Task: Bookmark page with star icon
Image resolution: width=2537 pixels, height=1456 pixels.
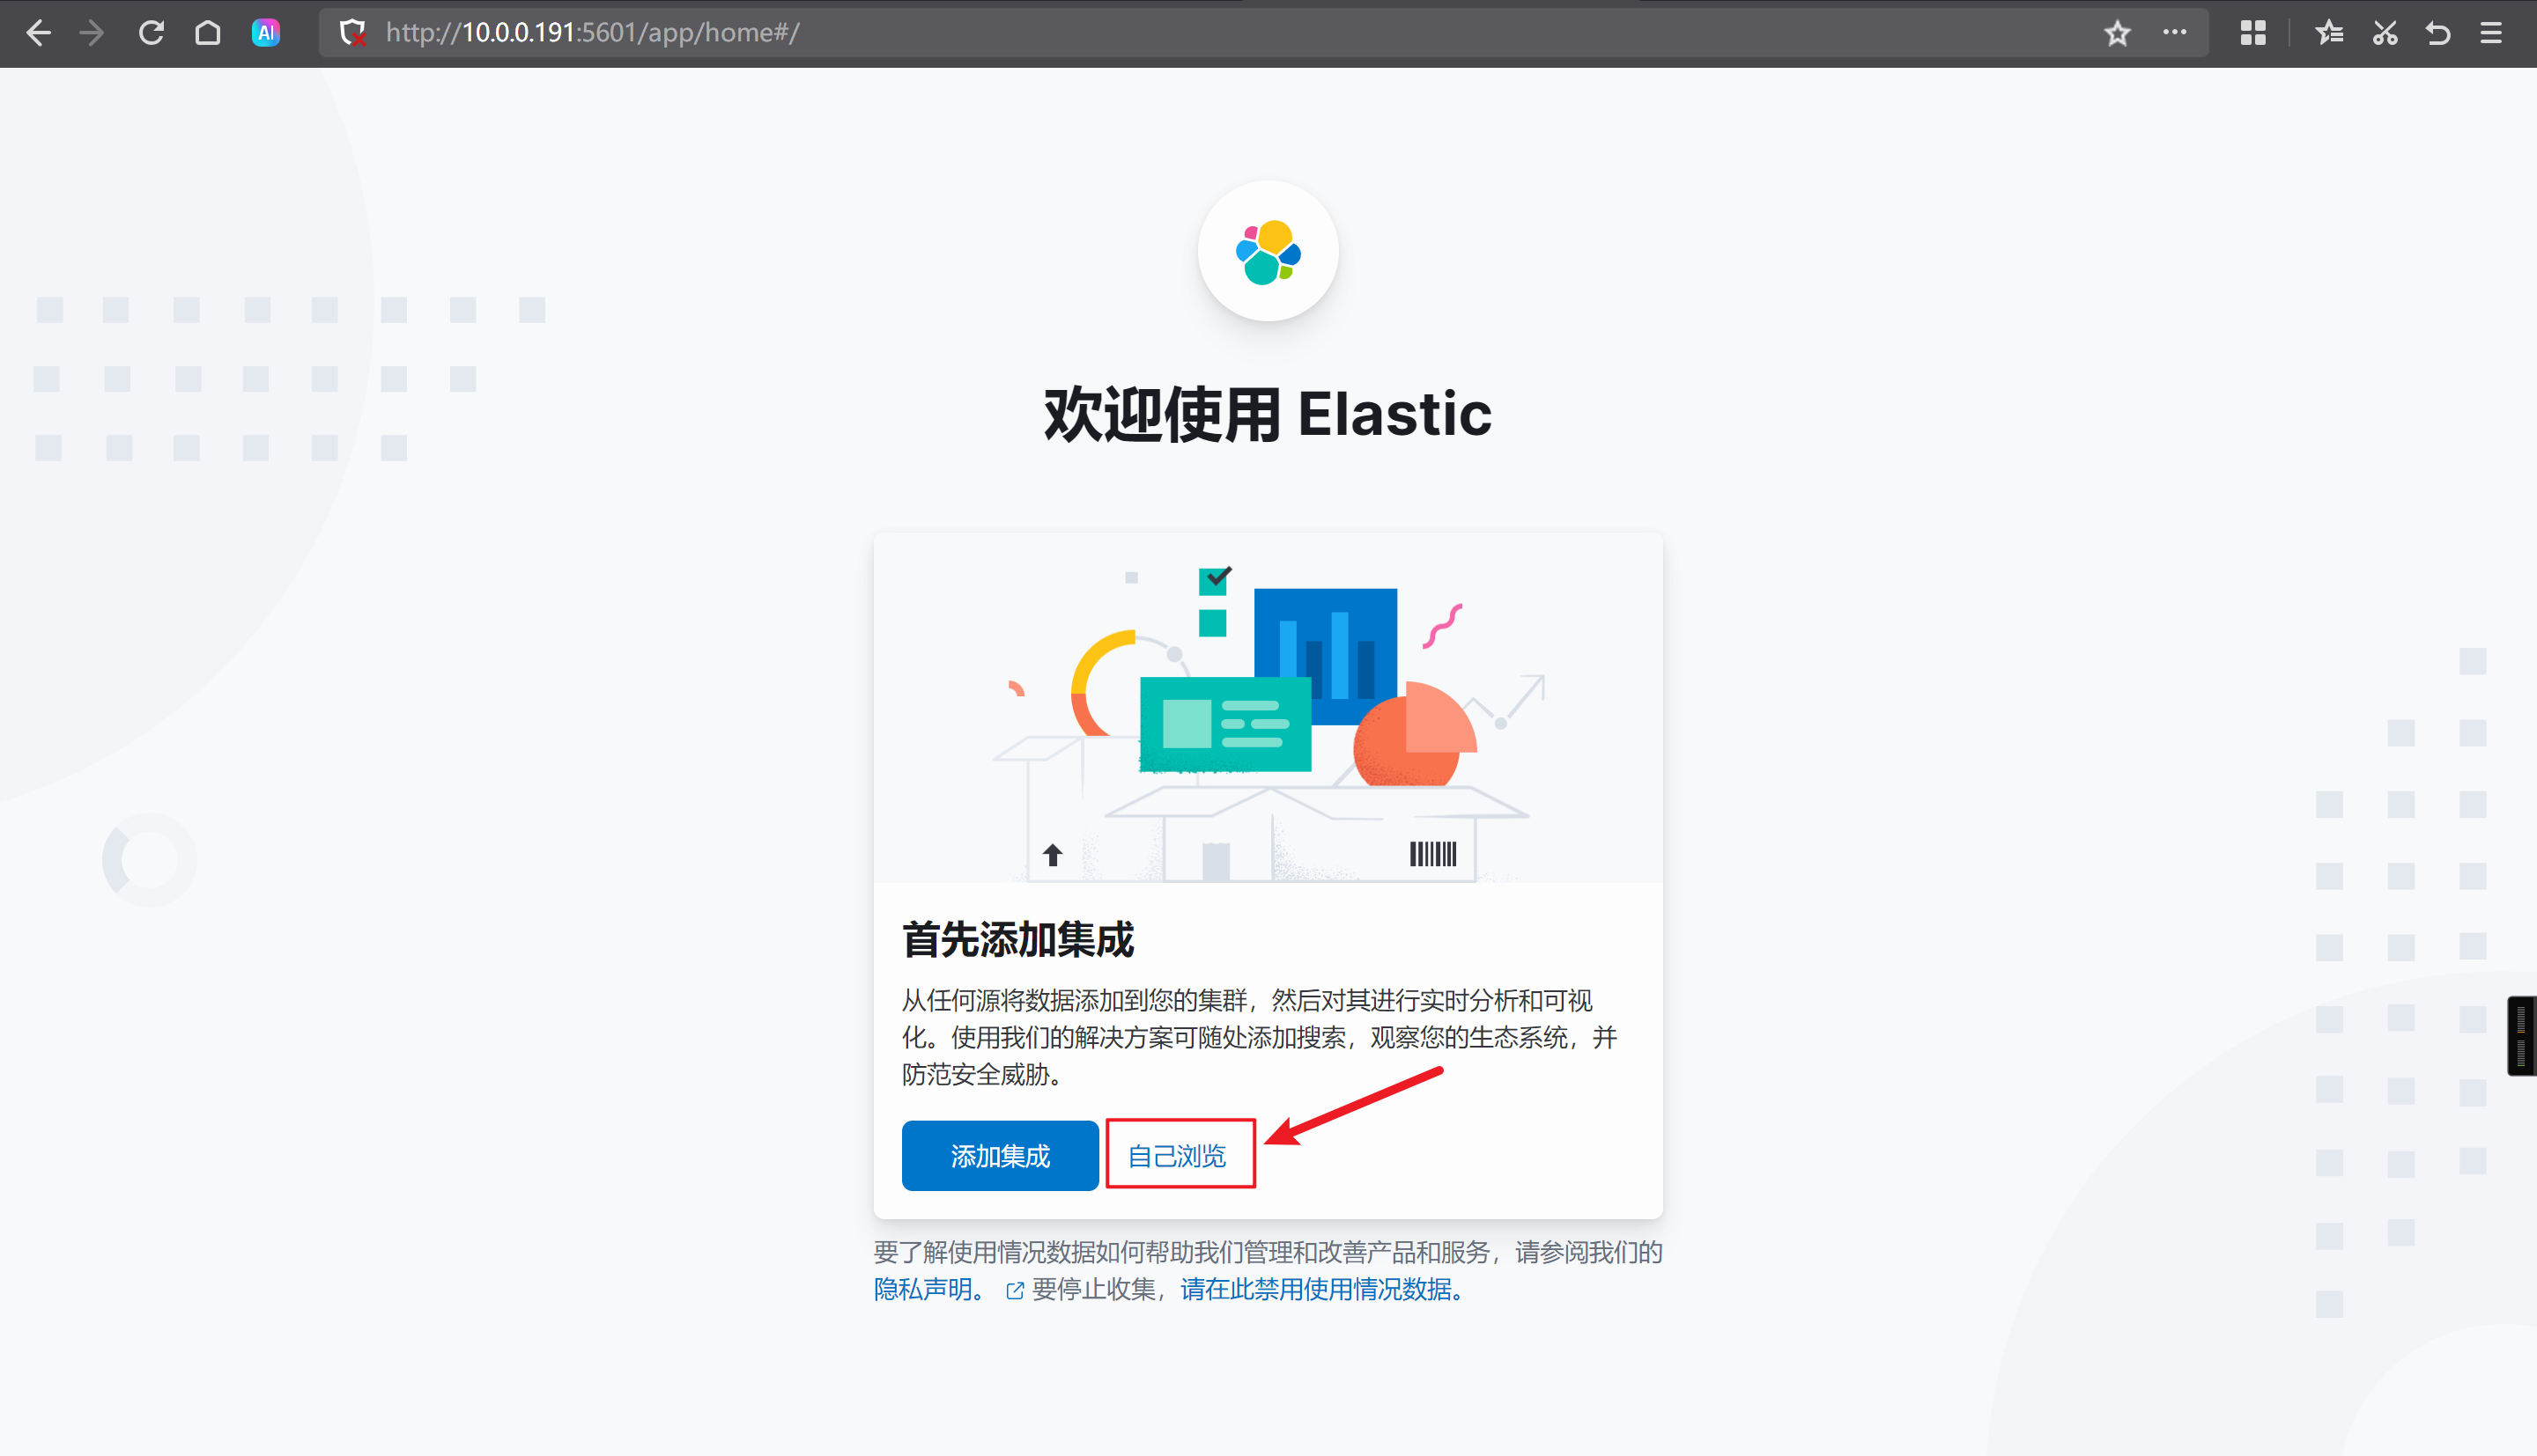Action: point(2116,33)
